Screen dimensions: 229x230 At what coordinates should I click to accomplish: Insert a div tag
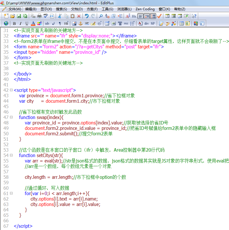click(x=146, y=23)
